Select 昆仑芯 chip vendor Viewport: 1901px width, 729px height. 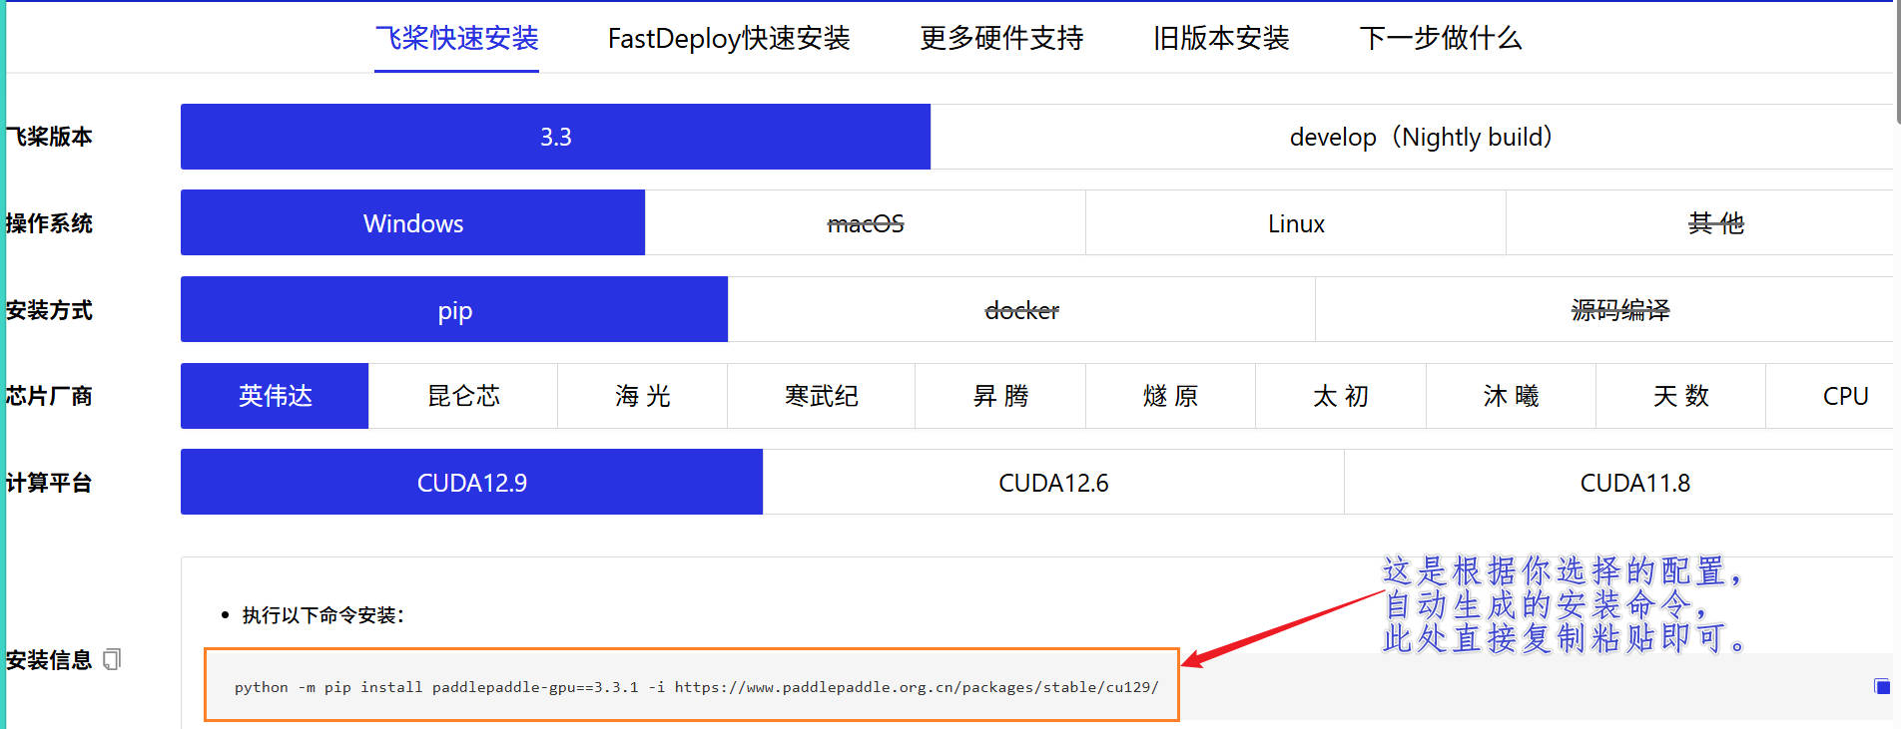click(463, 396)
